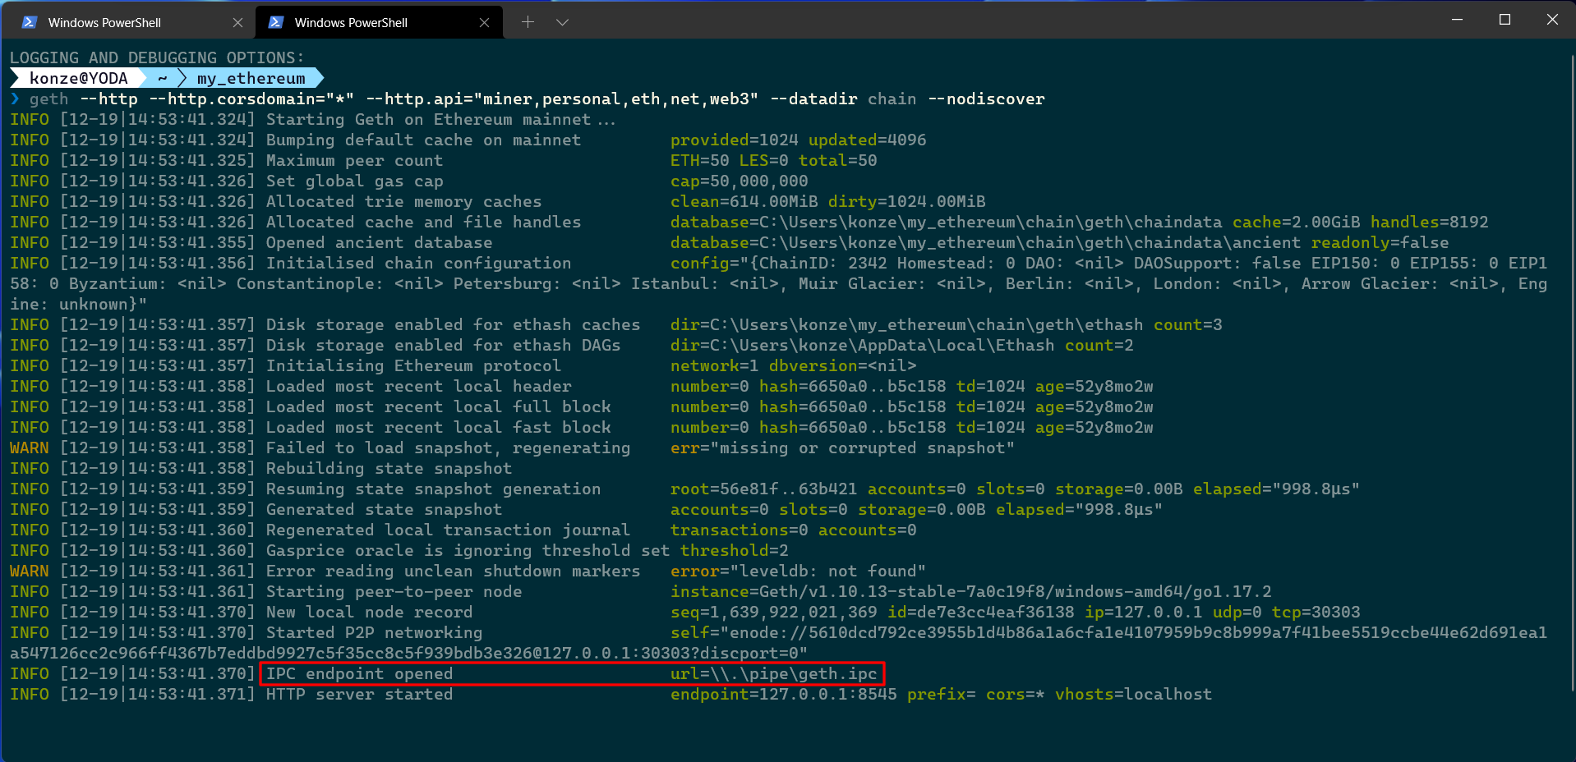Click the geth command text on the prompt line
Viewport: 1576px width, 762px height.
[49, 99]
